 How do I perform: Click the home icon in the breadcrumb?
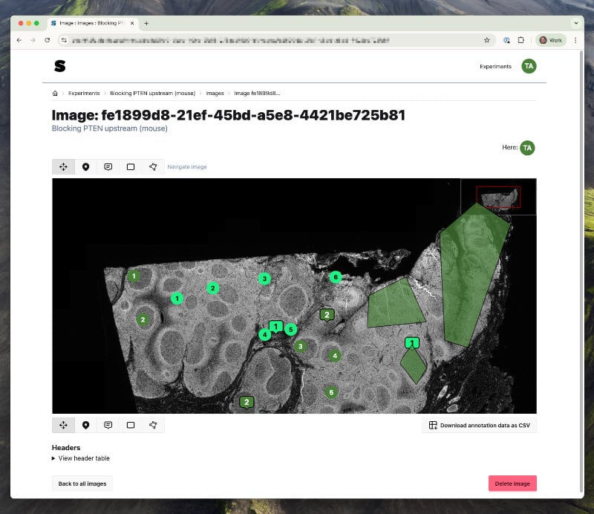point(55,93)
